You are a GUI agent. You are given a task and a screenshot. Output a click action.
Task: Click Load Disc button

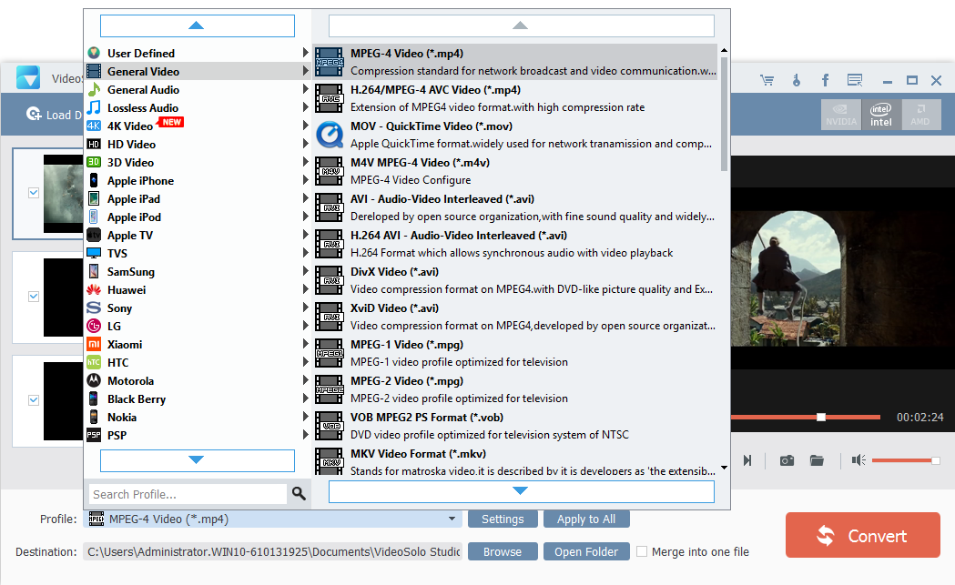[x=54, y=115]
